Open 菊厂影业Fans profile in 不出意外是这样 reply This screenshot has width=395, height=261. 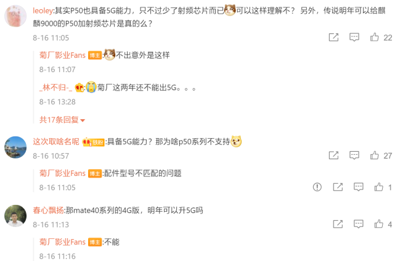62,55
